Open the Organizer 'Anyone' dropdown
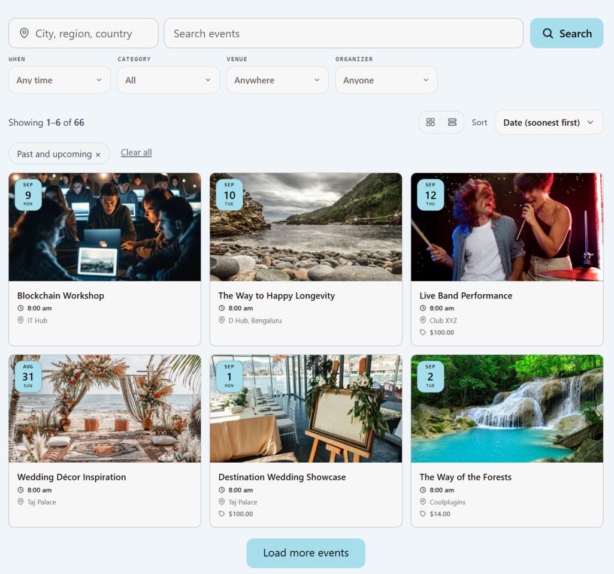The height and width of the screenshot is (574, 614). [386, 80]
